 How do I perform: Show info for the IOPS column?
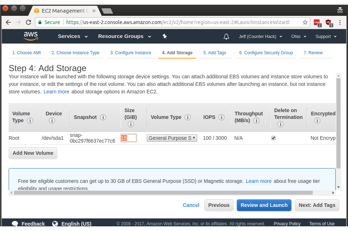point(221,117)
